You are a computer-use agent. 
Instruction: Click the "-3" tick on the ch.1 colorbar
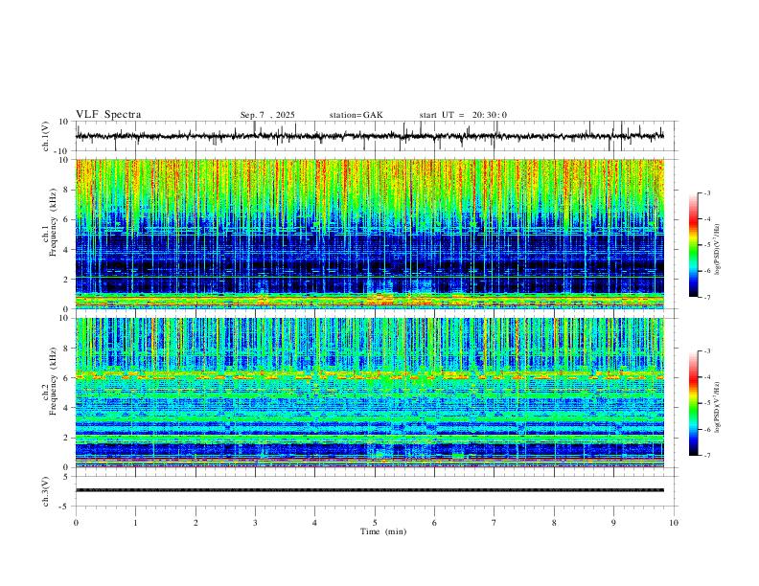pyautogui.click(x=706, y=193)
